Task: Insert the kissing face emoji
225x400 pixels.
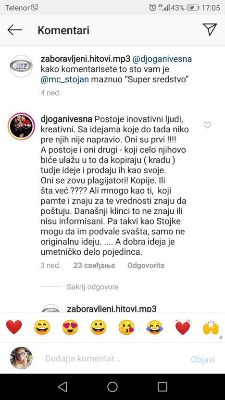Action: point(126,327)
